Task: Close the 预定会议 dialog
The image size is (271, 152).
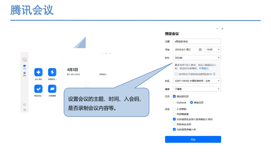Action: 222,29
